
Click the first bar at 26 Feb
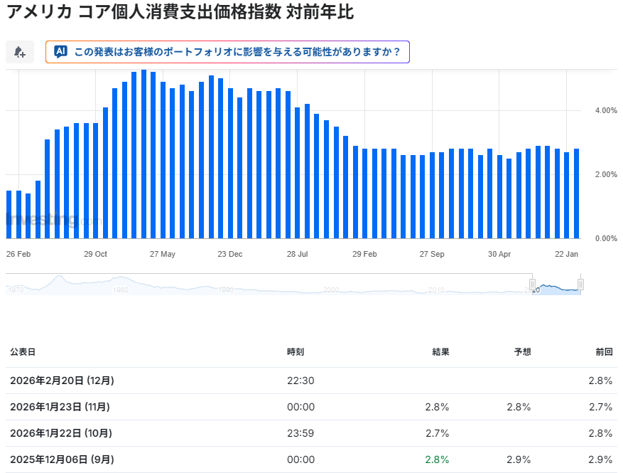point(9,214)
